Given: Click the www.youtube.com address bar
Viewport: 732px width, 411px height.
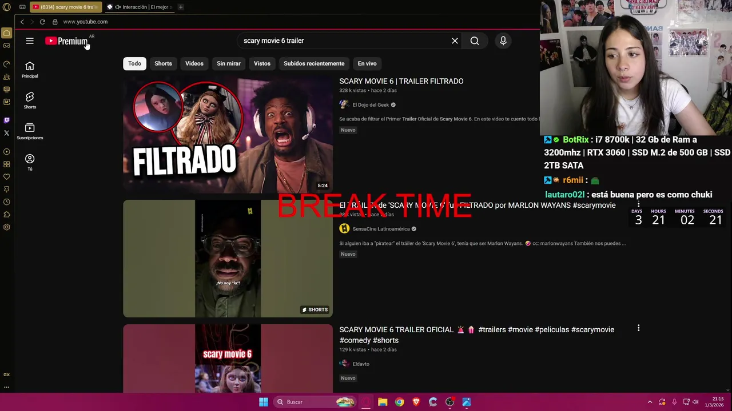Looking at the screenshot, I should coord(85,22).
